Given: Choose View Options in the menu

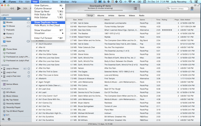Looking at the screenshot, I should tap(48, 6).
